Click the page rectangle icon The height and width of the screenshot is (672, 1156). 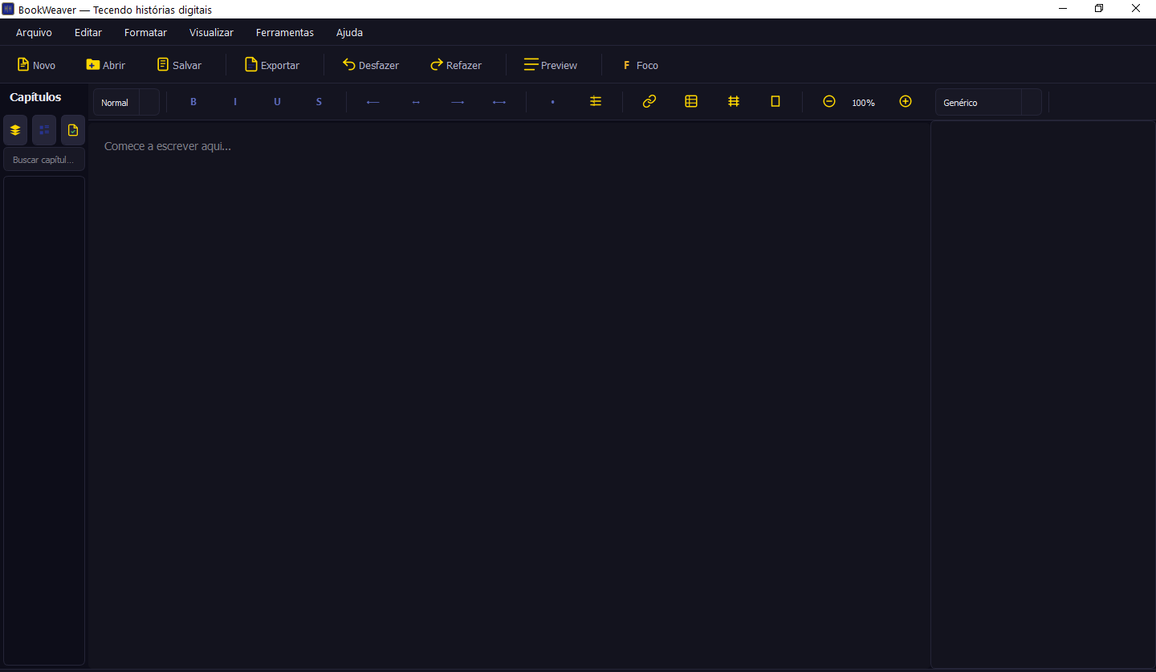click(x=775, y=101)
